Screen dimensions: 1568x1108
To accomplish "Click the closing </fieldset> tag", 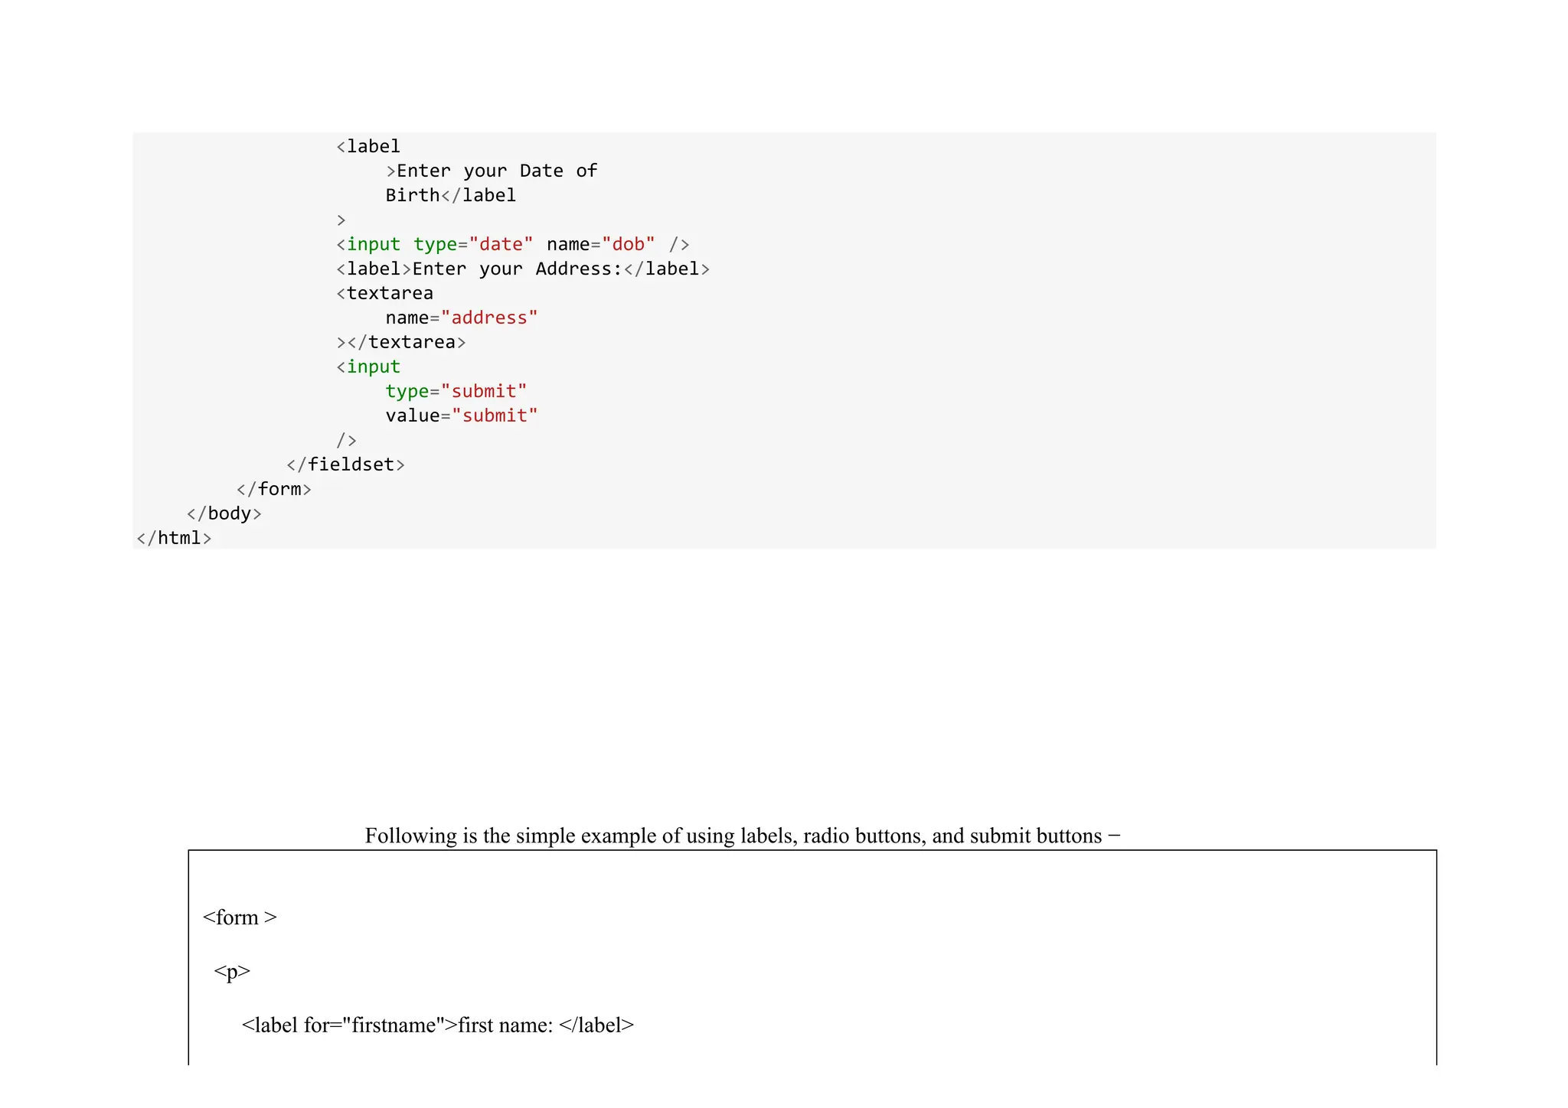I will point(345,464).
